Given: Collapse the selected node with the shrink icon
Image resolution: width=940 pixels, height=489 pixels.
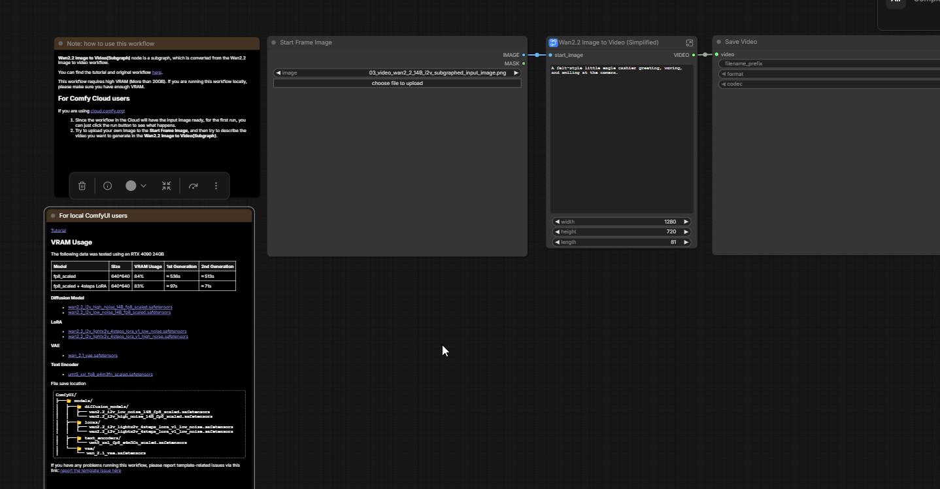Looking at the screenshot, I should (167, 186).
